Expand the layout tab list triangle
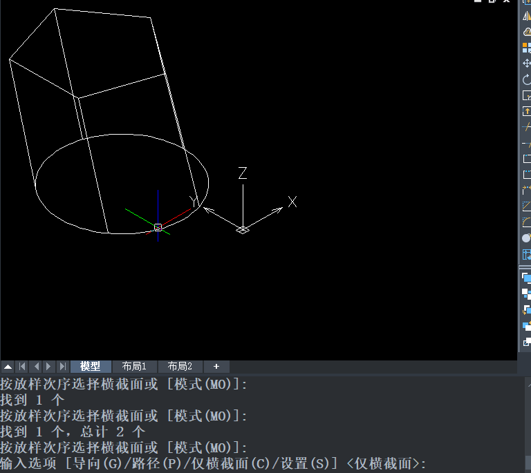The width and height of the screenshot is (531, 473). point(8,367)
